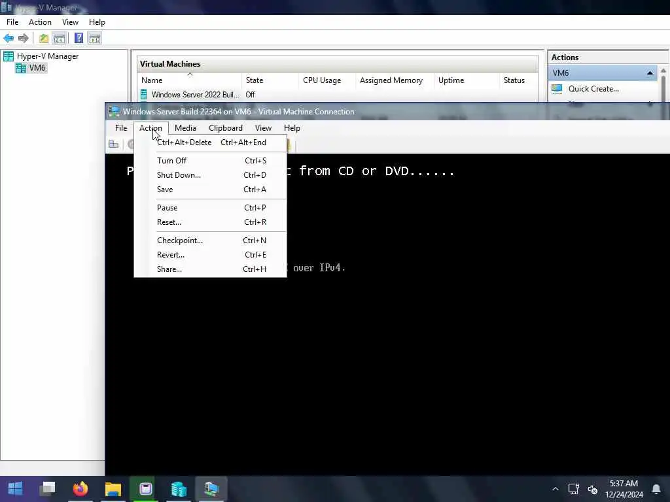Open the Clipboard menu in the VM connection

[x=226, y=128]
